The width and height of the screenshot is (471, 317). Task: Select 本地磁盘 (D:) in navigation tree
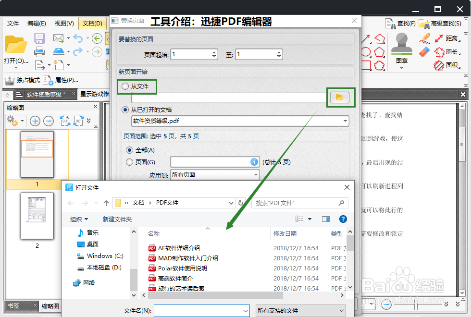click(100, 268)
